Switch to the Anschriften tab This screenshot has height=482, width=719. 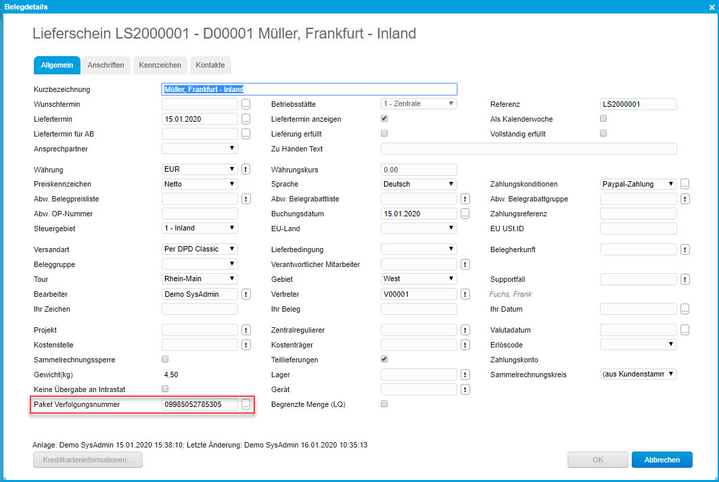106,65
